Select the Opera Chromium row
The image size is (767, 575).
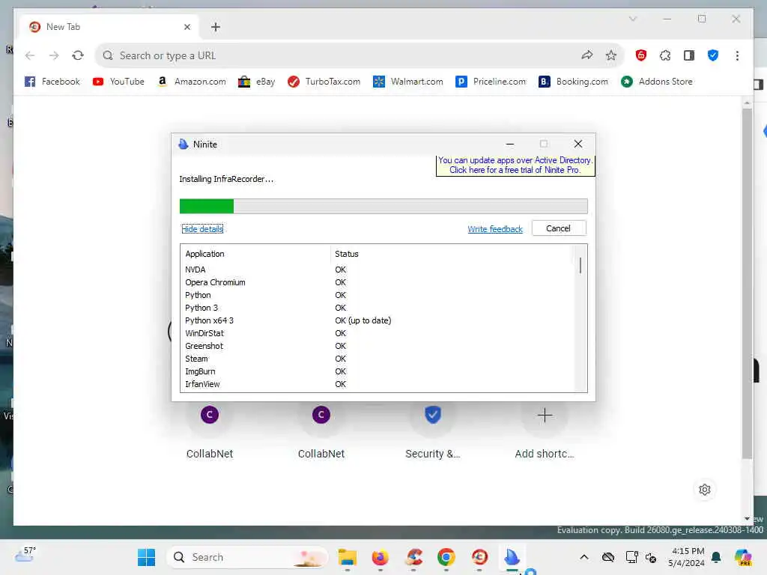(x=376, y=282)
